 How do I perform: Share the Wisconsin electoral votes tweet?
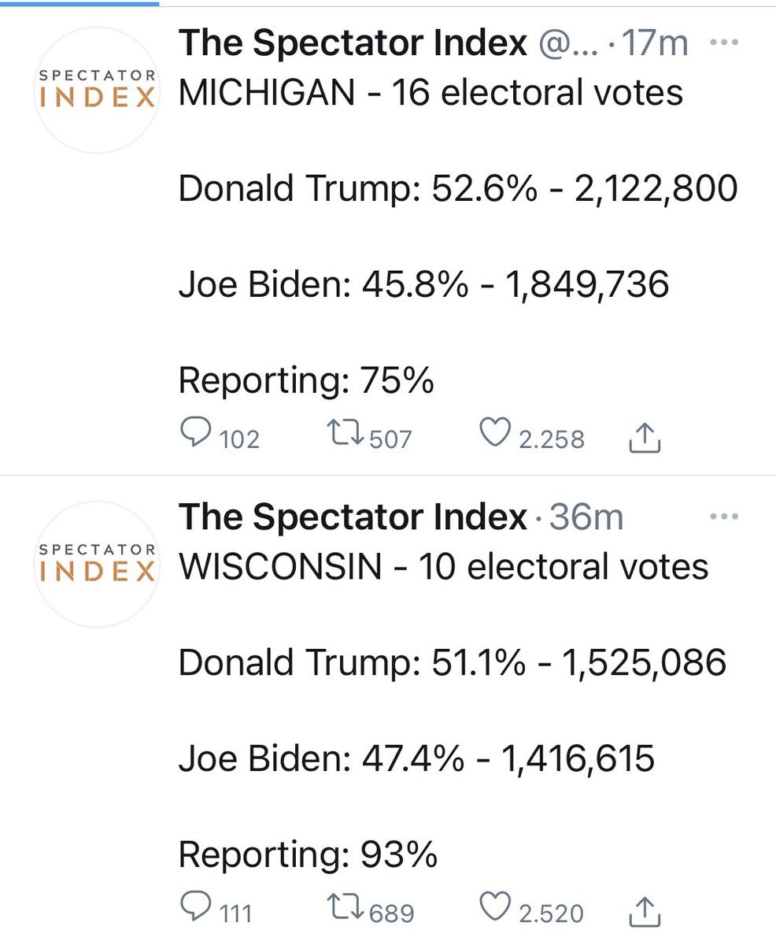pyautogui.click(x=645, y=910)
